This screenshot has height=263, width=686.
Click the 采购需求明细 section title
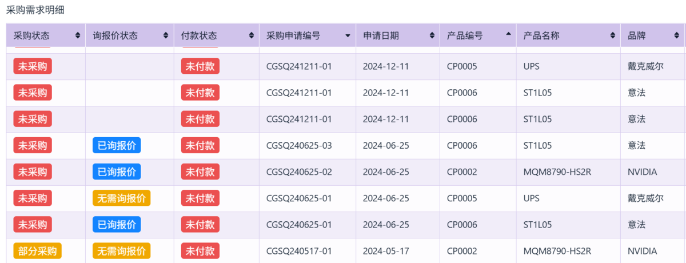pyautogui.click(x=35, y=10)
